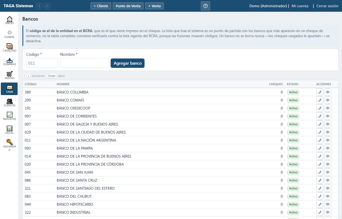Viewport: 342px width, 219px height.
Task: Open the Clientes sidebar section
Action: [x=9, y=103]
